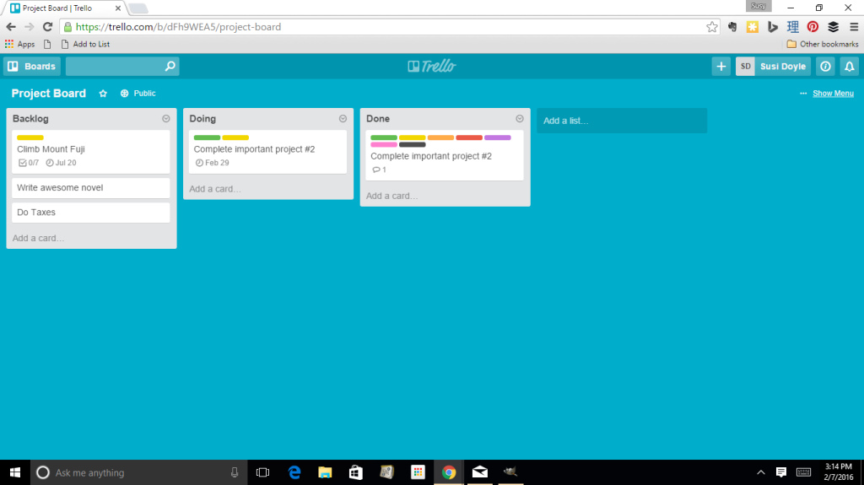Screen dimensions: 864x485
Task: Click the Buffer layers extension icon
Action: (x=833, y=26)
